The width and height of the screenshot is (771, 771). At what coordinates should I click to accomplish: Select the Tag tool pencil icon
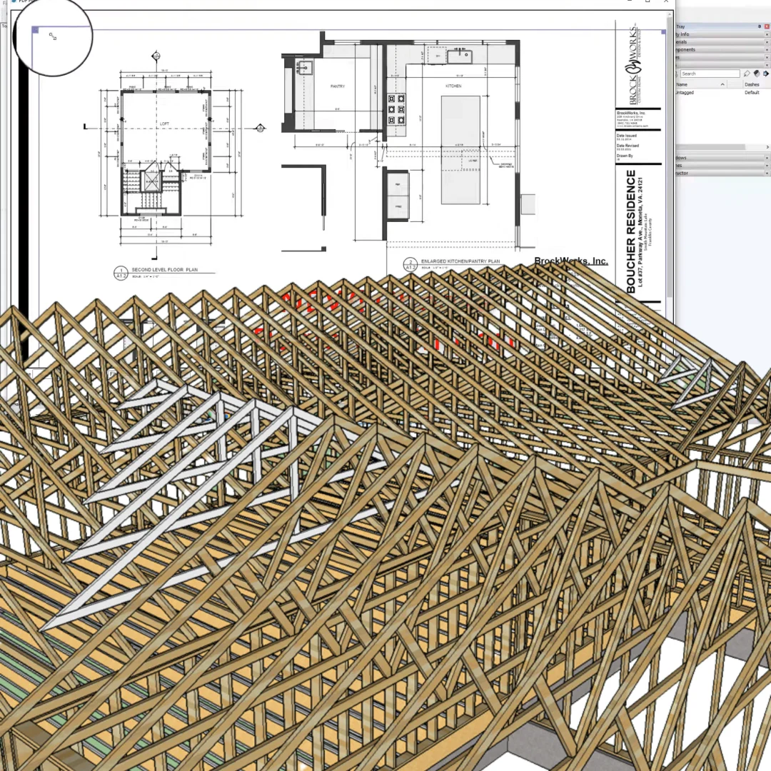[747, 74]
